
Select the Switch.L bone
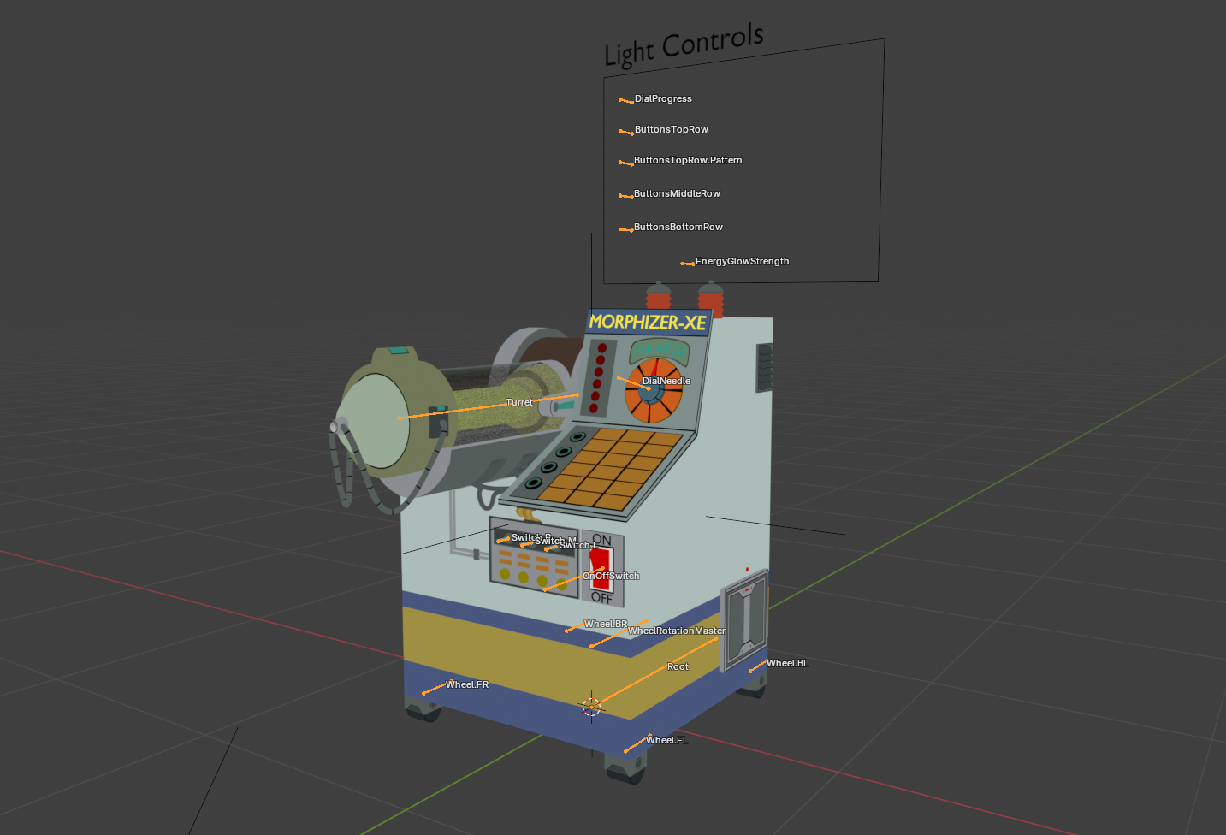point(551,548)
